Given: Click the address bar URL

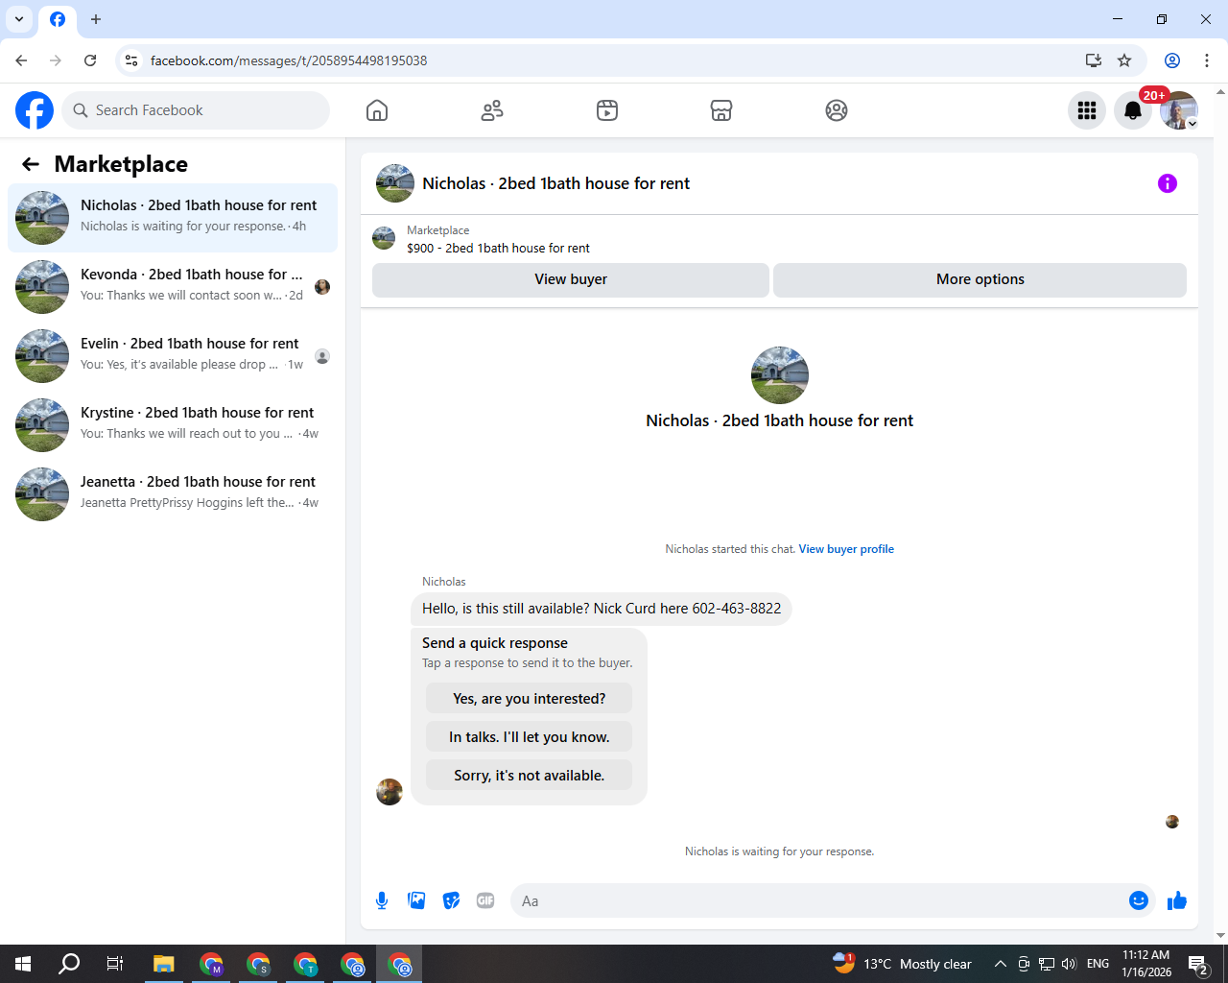Looking at the screenshot, I should (x=289, y=60).
